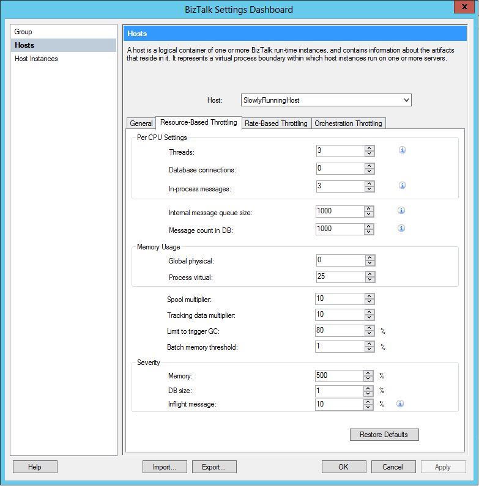Increase Message count in DB spinner
Screen dimensions: 479x486
368,226
